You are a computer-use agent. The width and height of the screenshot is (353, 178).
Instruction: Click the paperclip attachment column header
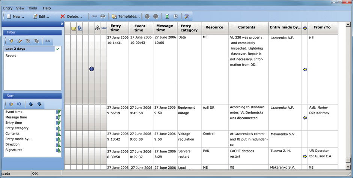pos(80,28)
